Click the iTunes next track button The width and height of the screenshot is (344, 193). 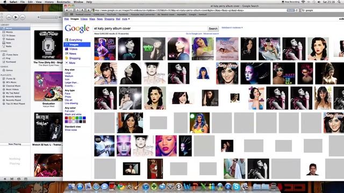coord(23,17)
